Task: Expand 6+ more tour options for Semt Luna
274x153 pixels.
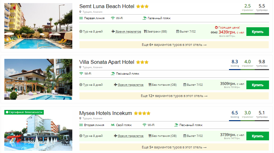Action: click(x=174, y=45)
